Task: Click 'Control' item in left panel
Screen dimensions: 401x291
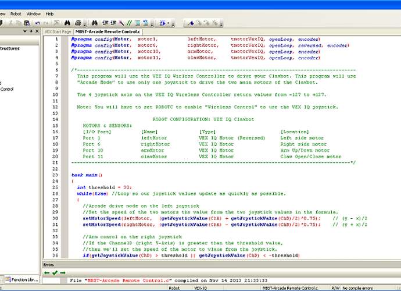Action: [x=7, y=89]
